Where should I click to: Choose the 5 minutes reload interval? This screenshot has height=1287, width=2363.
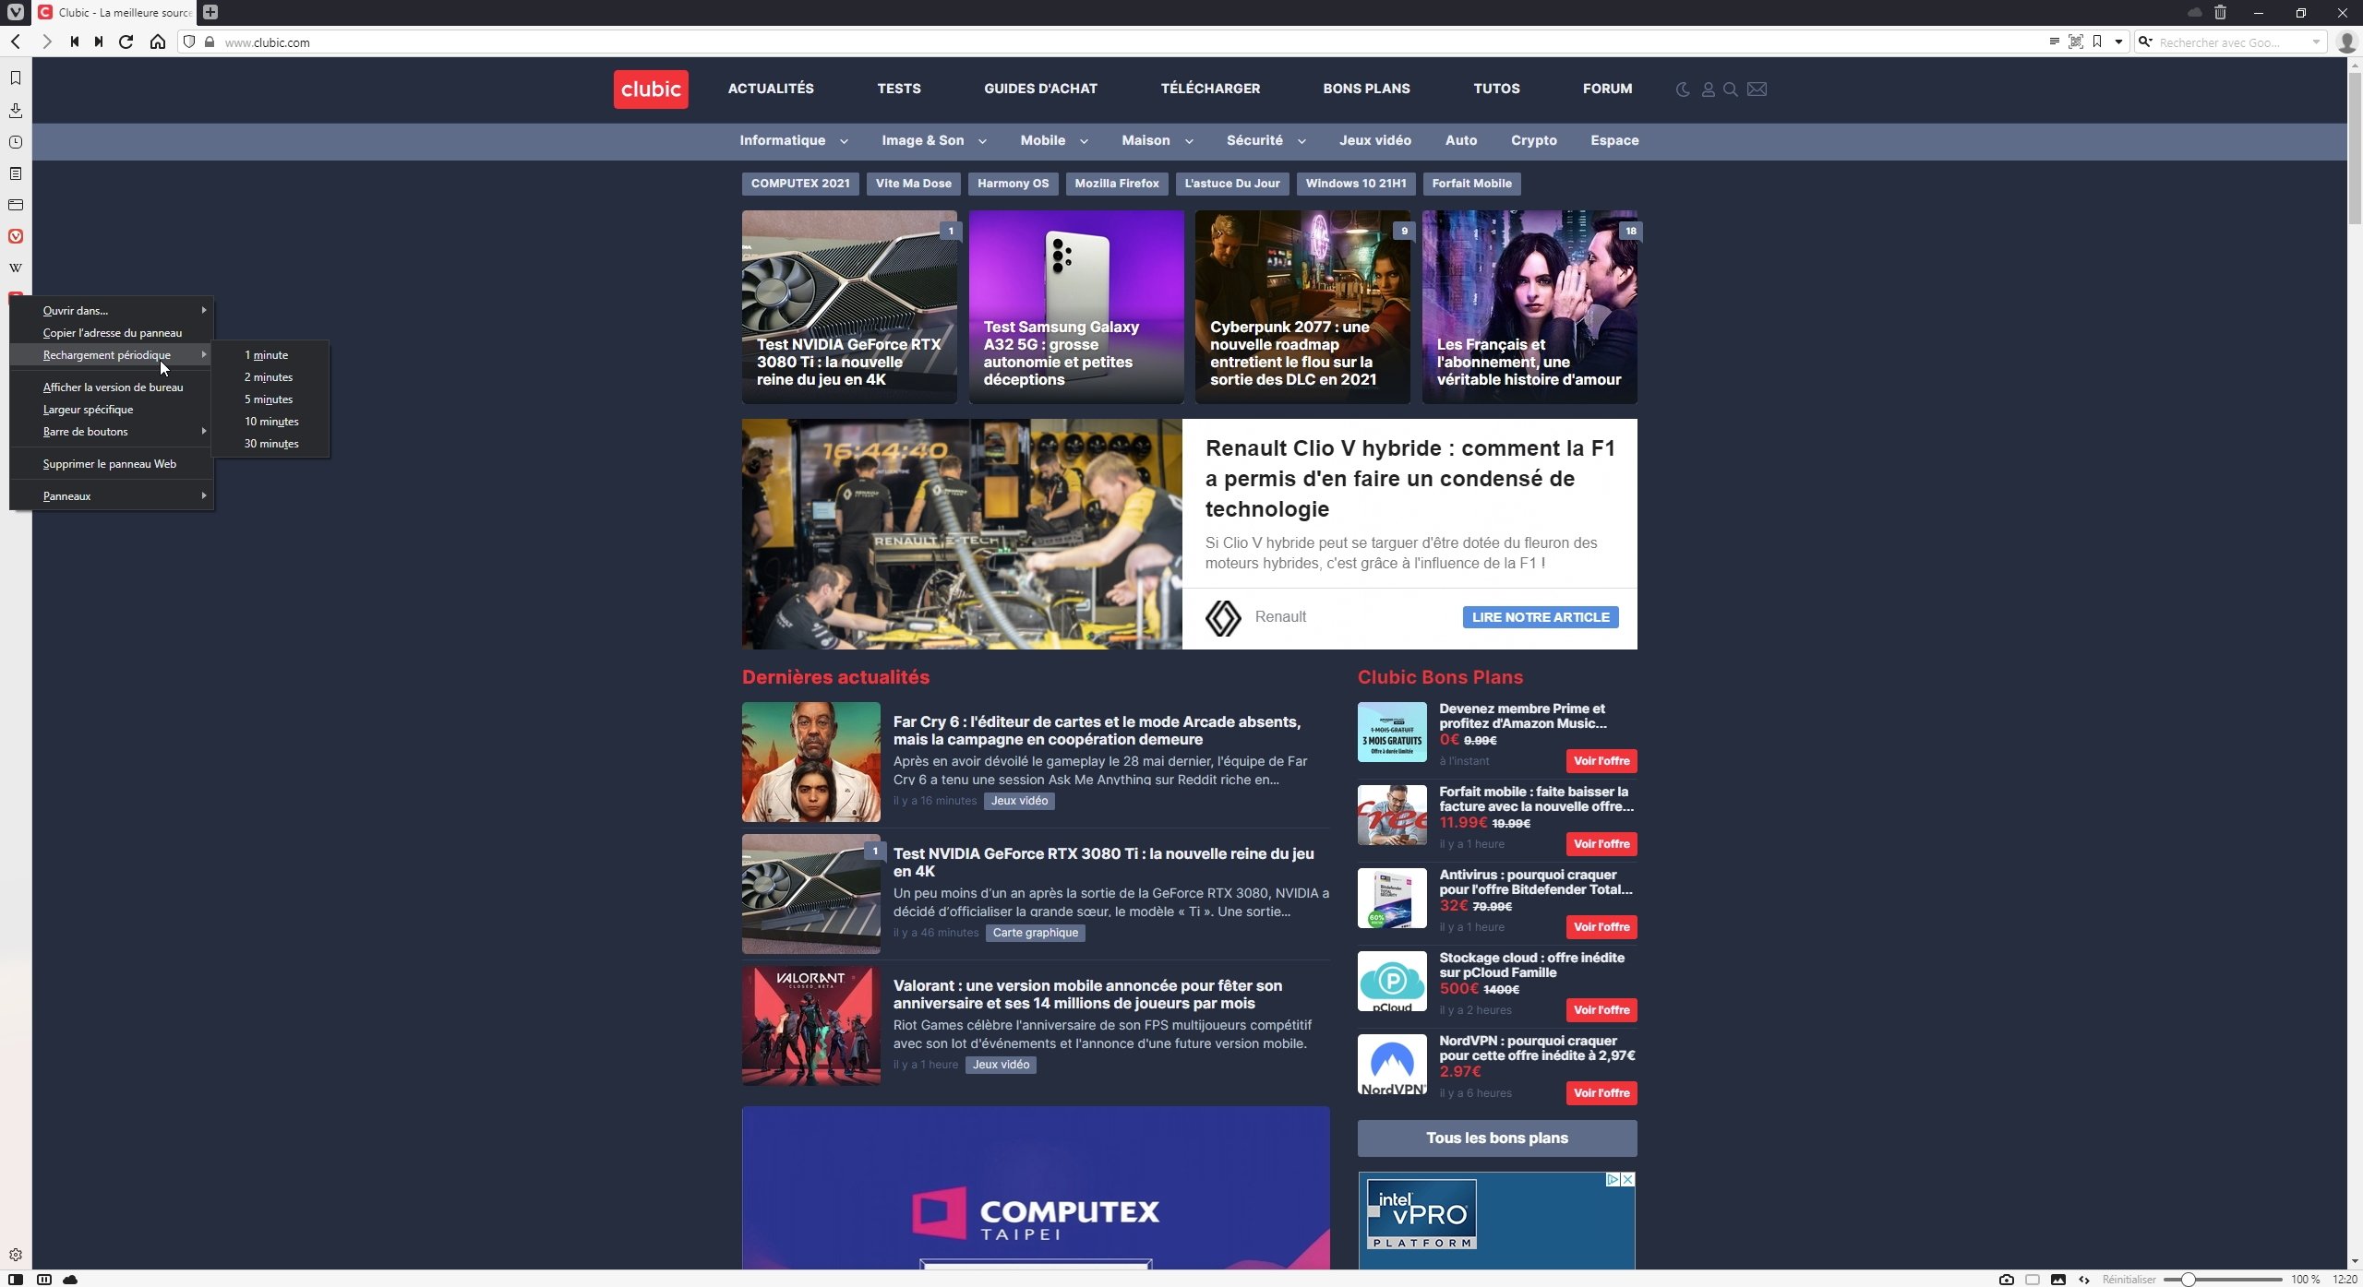(270, 399)
